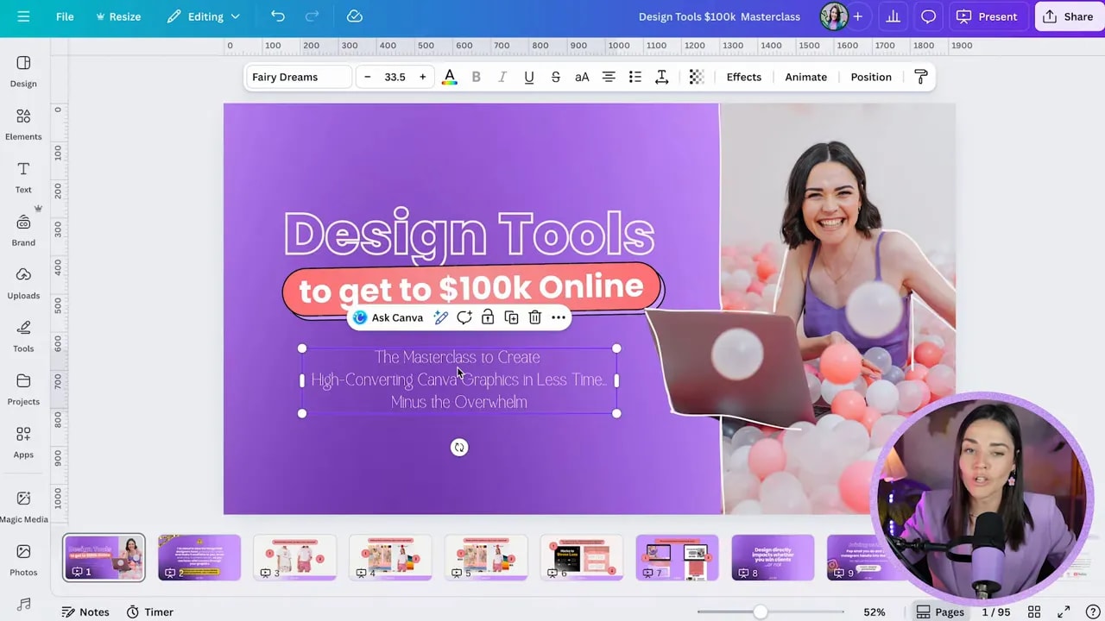Open the Brand panel in the sidebar
Screen dimensions: 1105x621
23,229
